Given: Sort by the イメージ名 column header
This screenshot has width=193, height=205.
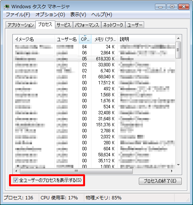Looking at the screenshot, I should coord(34,39).
